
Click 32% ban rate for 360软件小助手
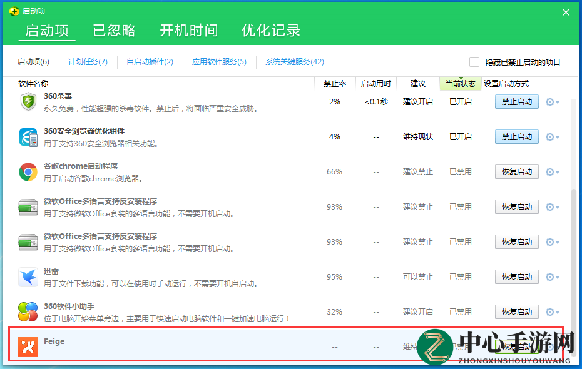click(x=334, y=312)
